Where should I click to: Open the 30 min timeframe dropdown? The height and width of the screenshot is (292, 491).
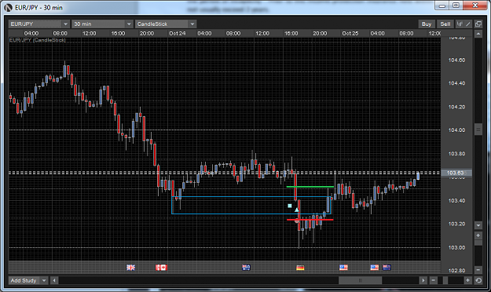click(x=102, y=24)
